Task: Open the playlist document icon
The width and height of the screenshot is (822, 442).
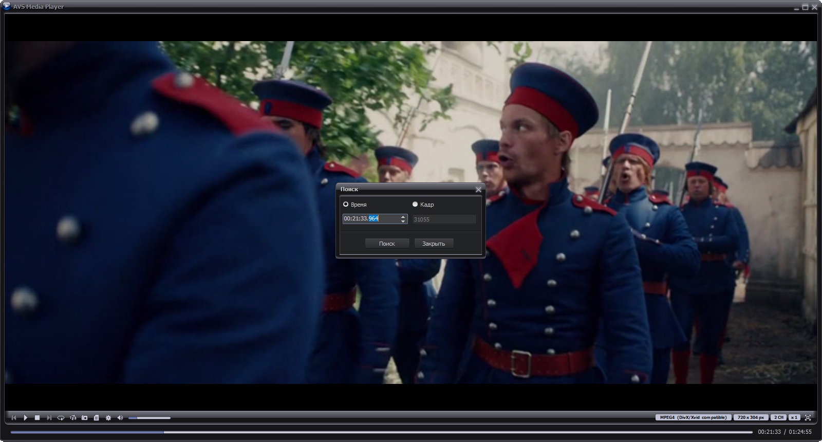Action: (x=96, y=418)
